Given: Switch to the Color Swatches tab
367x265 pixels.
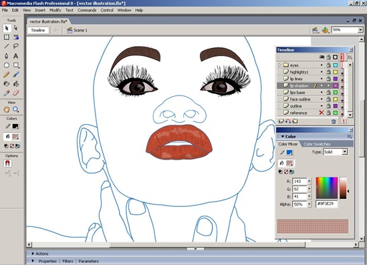Looking at the screenshot, I should coord(317,144).
